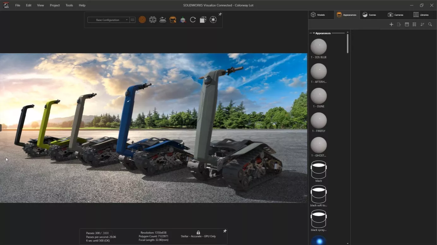Click the Stellar - Accurate - GPU Only text
This screenshot has height=245, width=437.
click(198, 236)
